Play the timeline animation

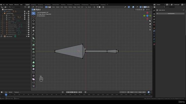(x=73, y=92)
